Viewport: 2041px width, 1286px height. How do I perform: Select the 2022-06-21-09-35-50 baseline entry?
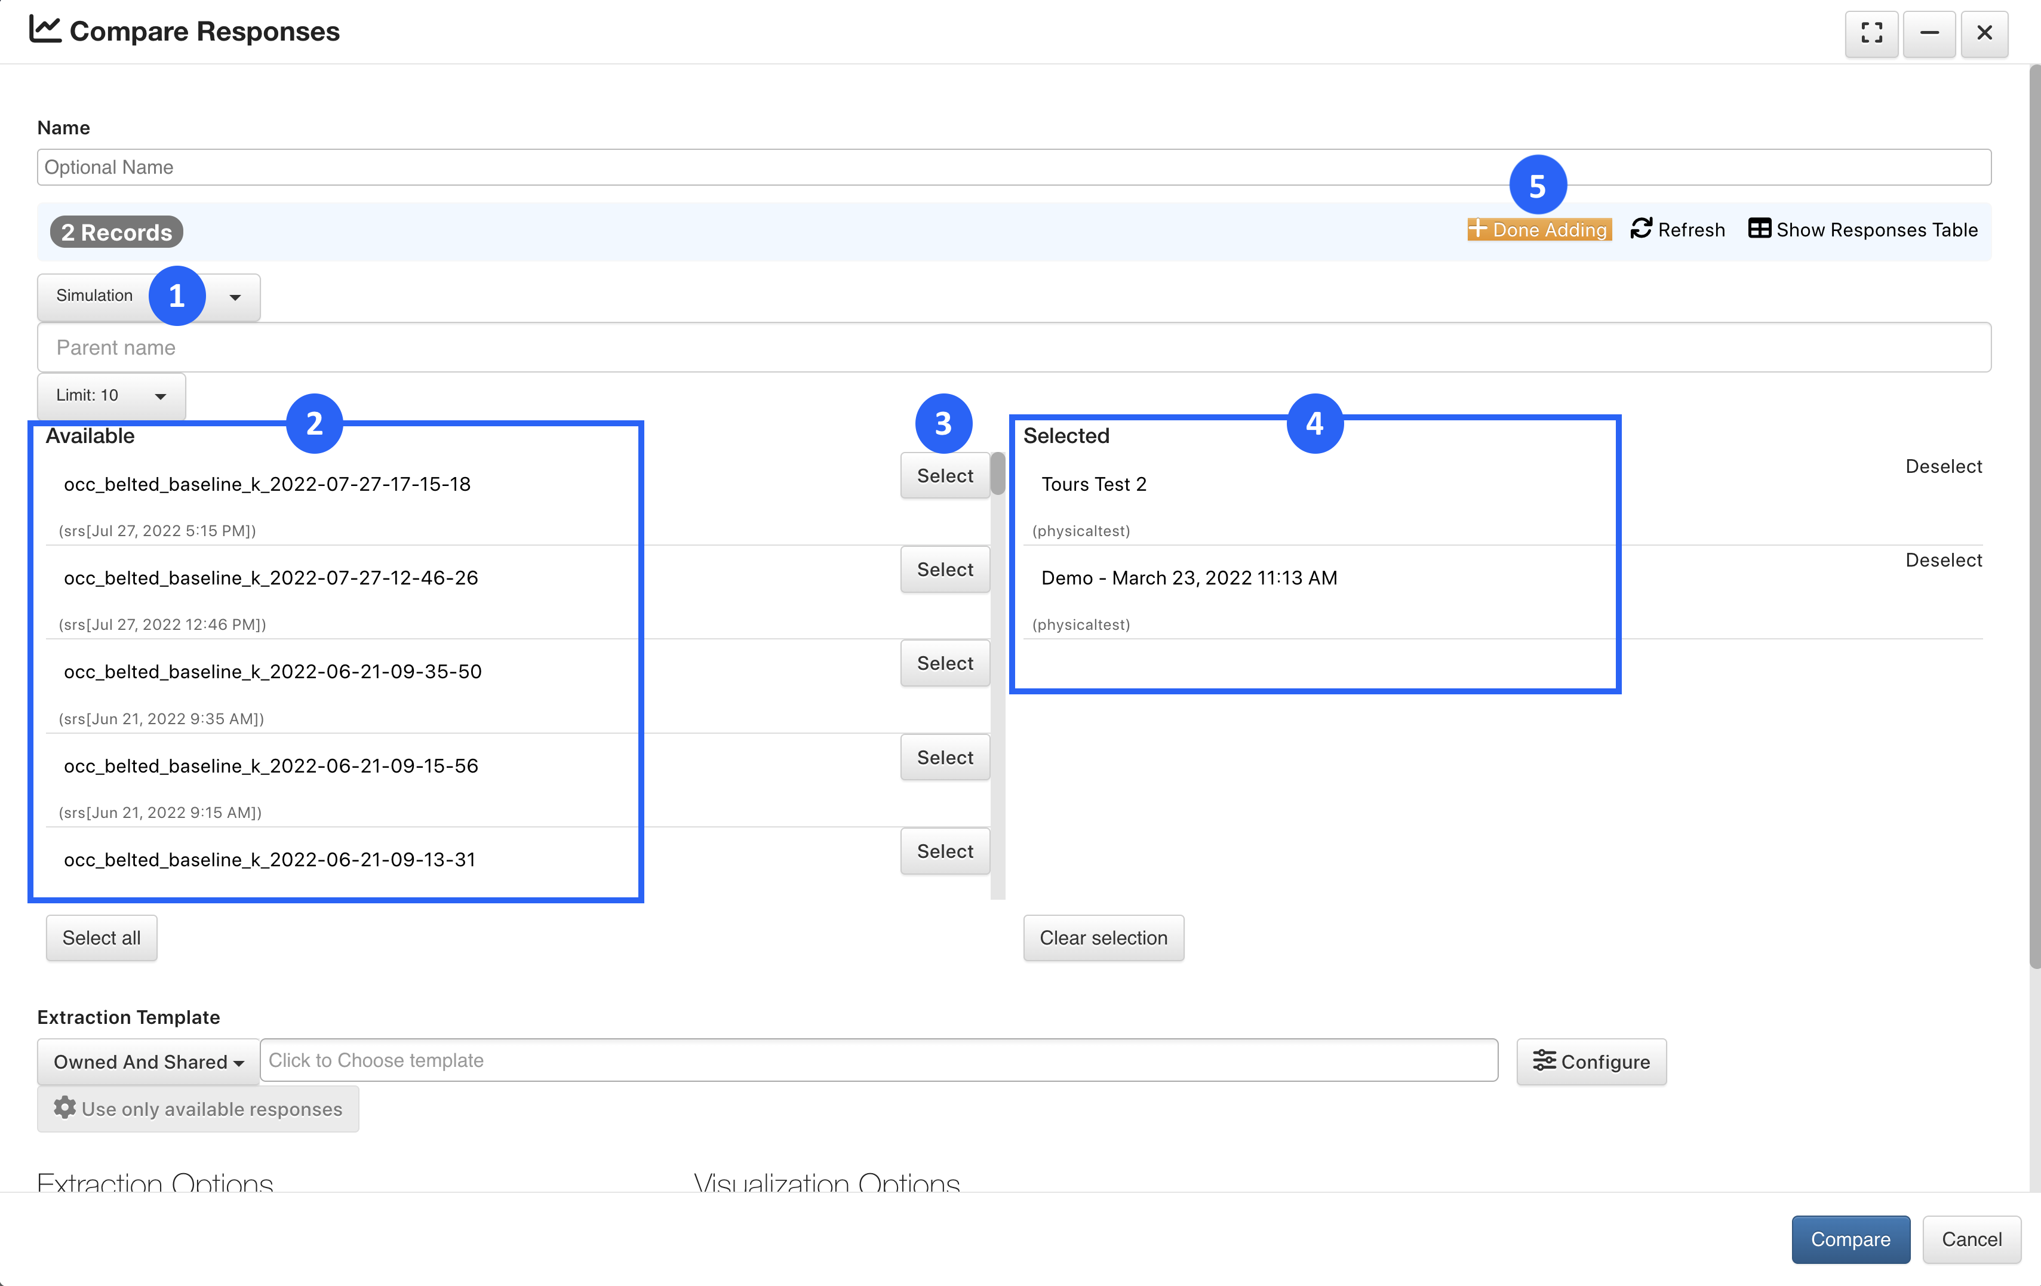[x=944, y=663]
